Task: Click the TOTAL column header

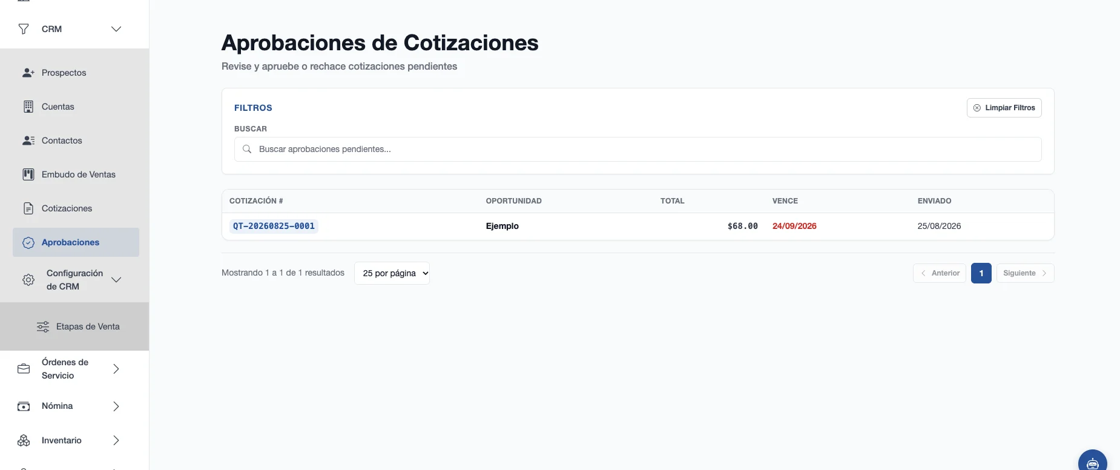Action: [x=672, y=201]
